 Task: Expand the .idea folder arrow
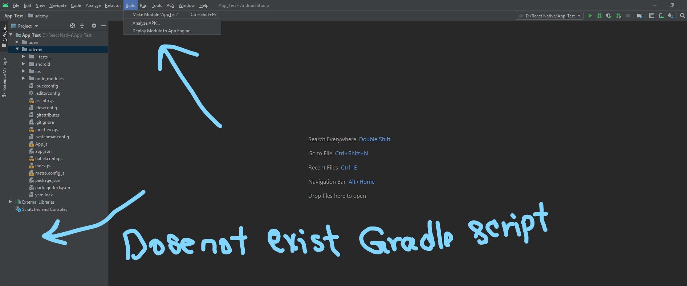(17, 42)
